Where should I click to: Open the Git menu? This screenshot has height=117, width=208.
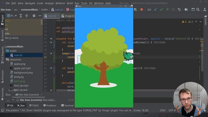[x=91, y=3]
